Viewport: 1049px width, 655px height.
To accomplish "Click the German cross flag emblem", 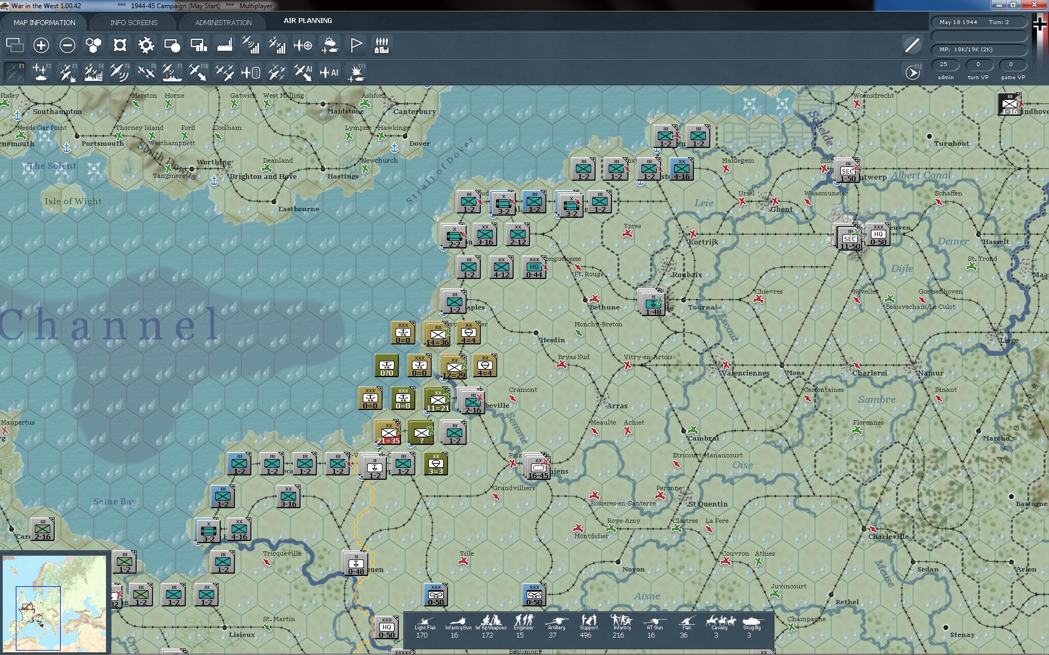I will (1040, 24).
